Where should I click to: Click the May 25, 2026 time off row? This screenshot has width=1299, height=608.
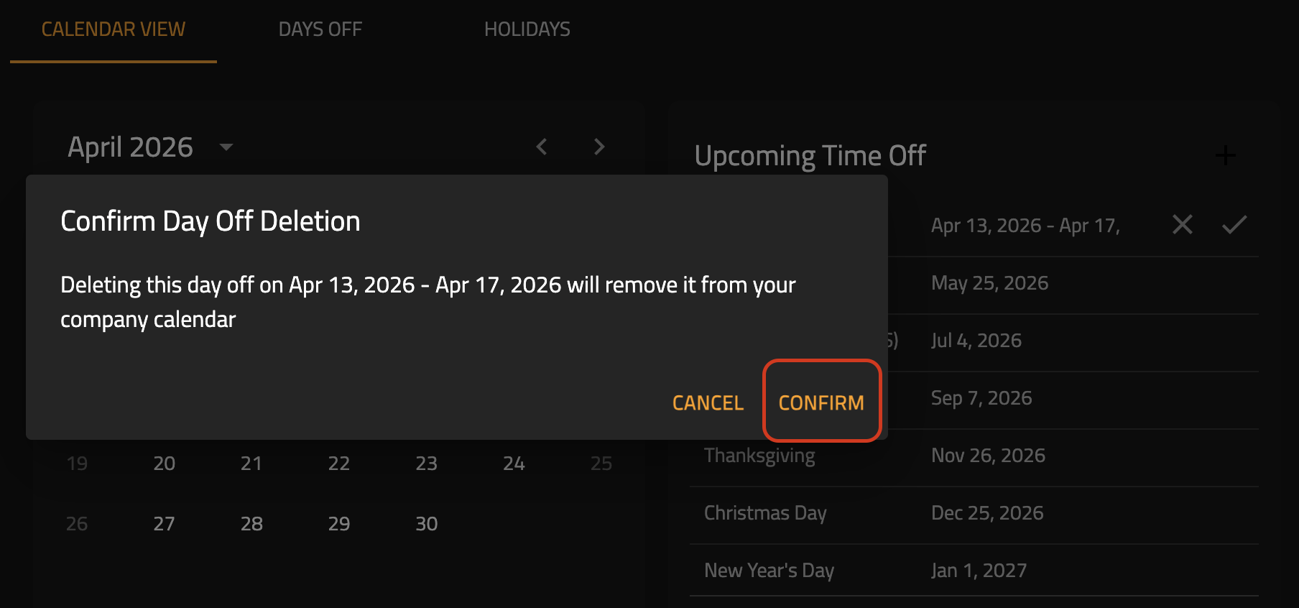[989, 283]
